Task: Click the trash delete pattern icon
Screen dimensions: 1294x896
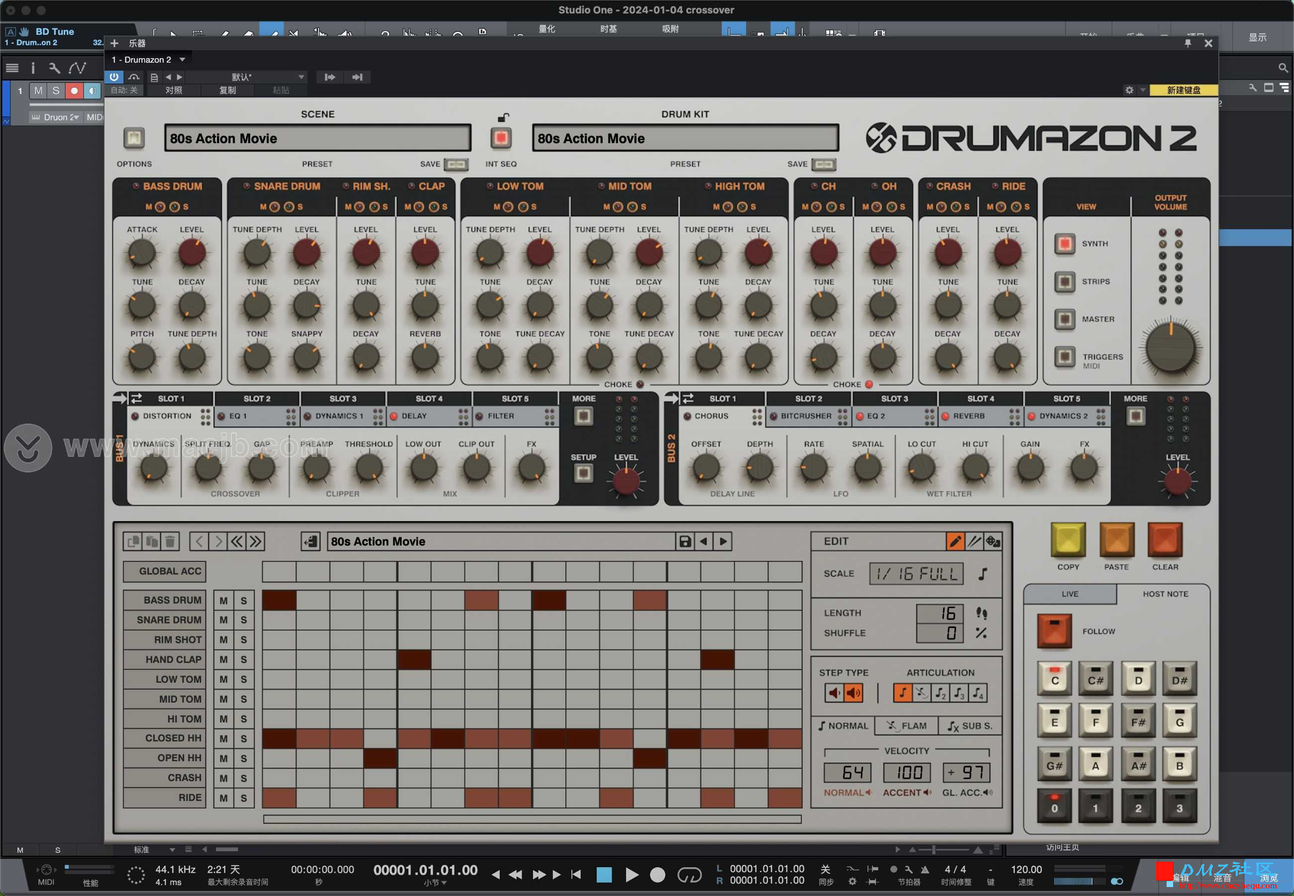Action: coord(170,541)
